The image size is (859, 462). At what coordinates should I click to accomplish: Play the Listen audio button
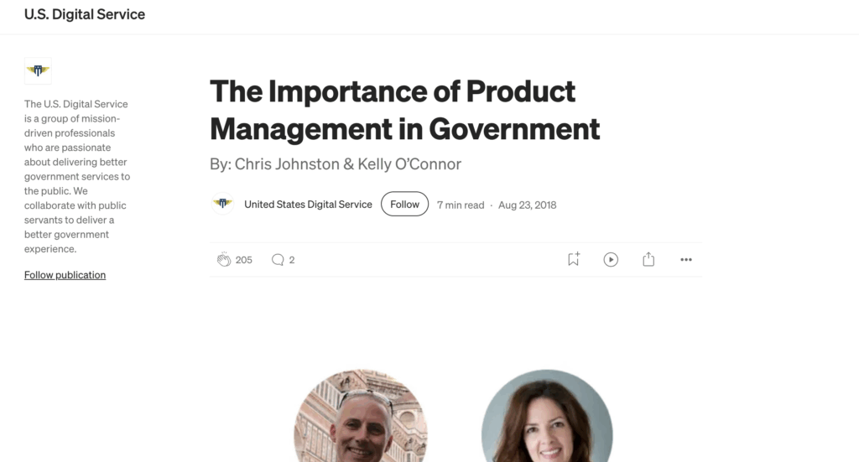(611, 259)
